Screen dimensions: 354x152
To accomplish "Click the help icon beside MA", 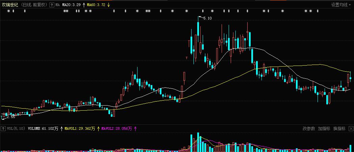I will [52, 5].
